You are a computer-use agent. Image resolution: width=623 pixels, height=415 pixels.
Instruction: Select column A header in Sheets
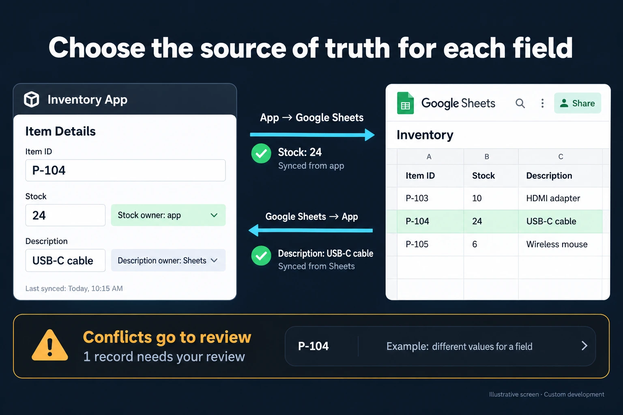[x=430, y=156]
